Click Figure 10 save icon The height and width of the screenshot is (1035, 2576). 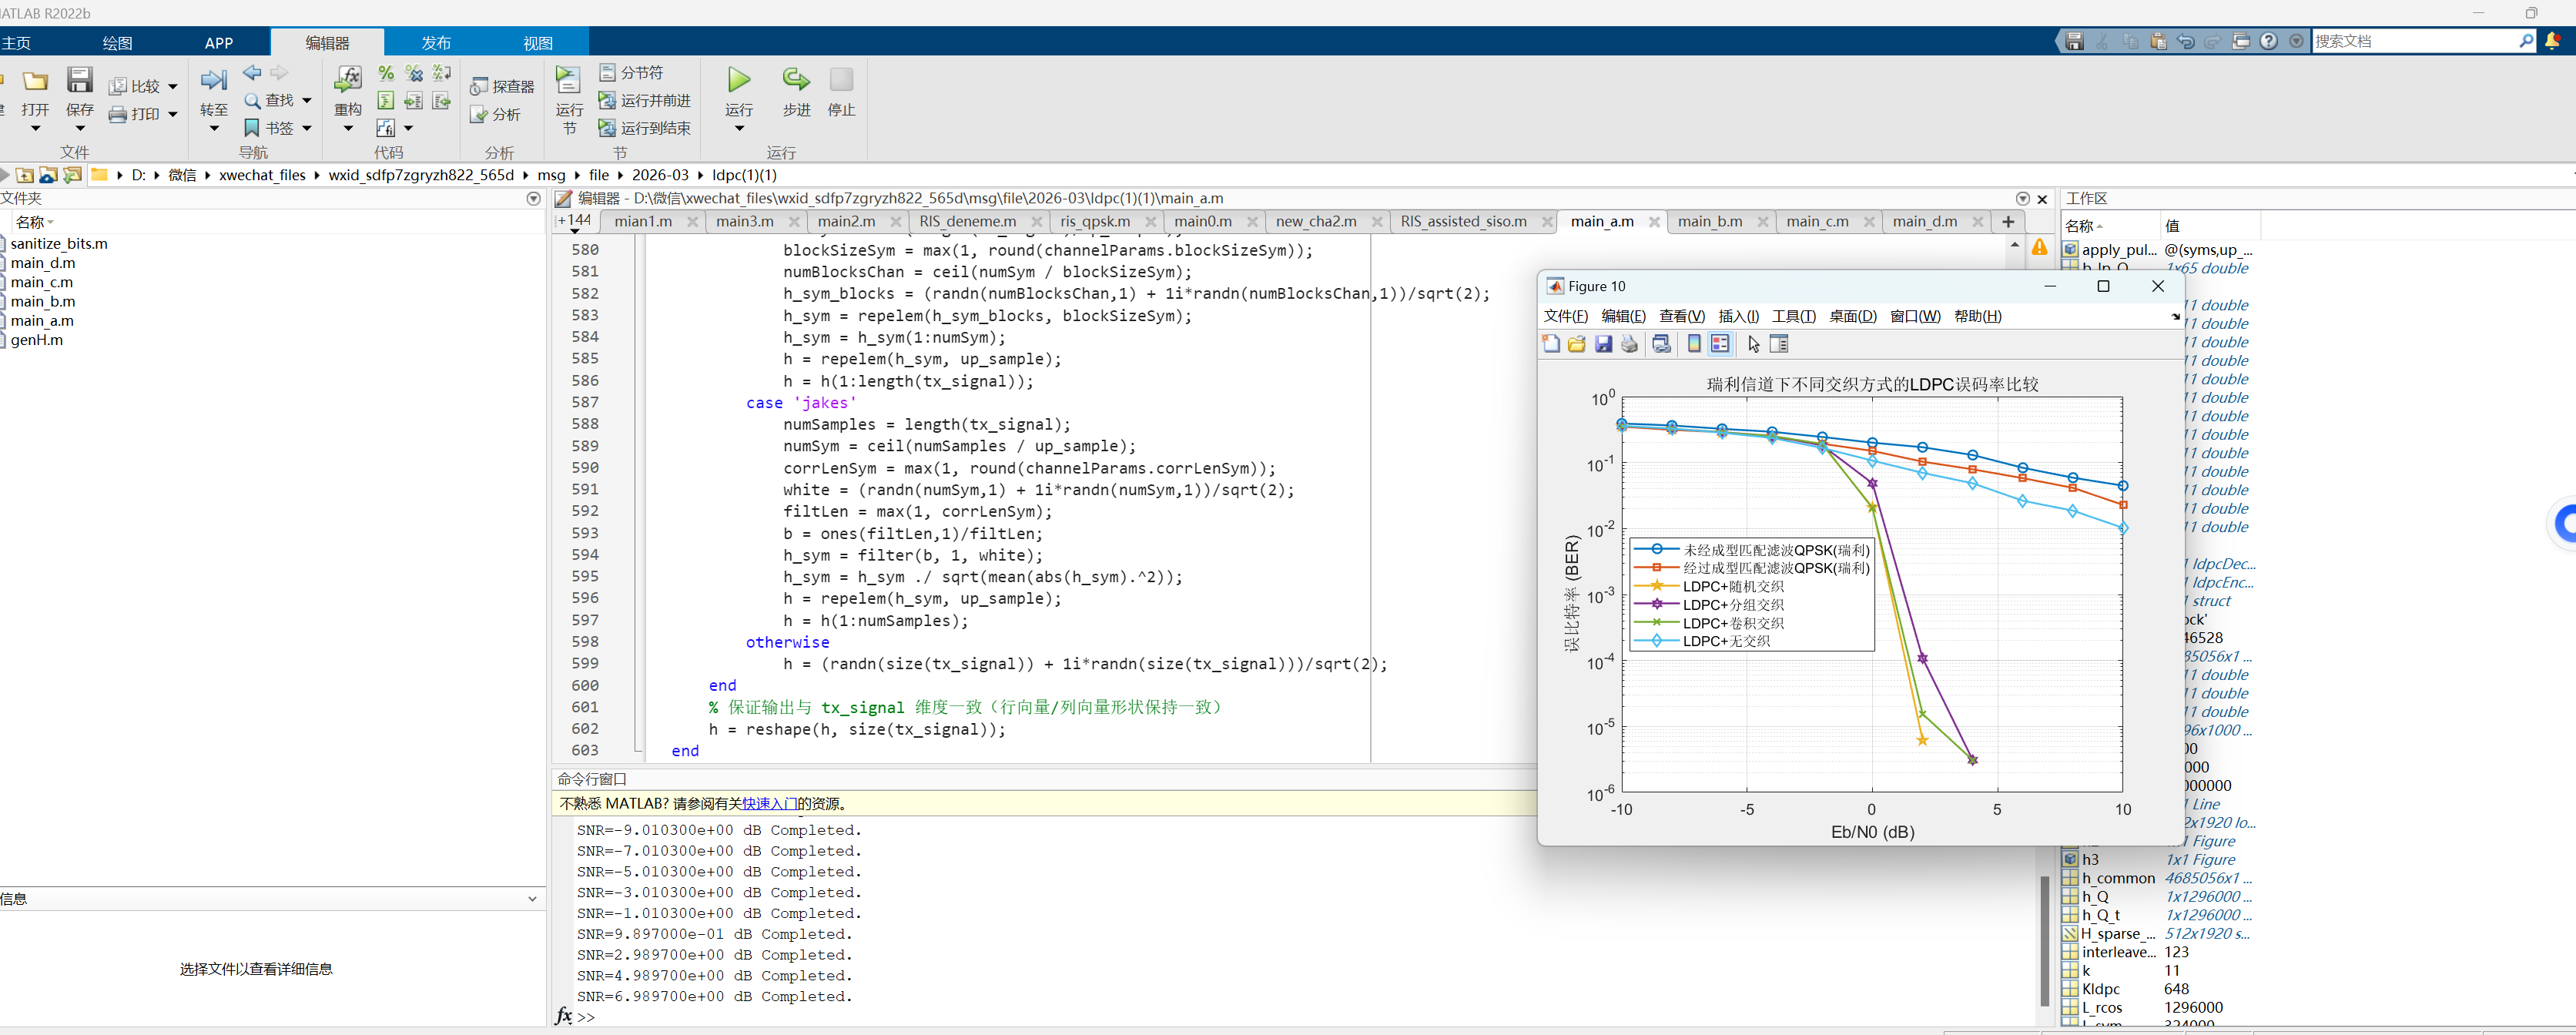[x=1603, y=344]
